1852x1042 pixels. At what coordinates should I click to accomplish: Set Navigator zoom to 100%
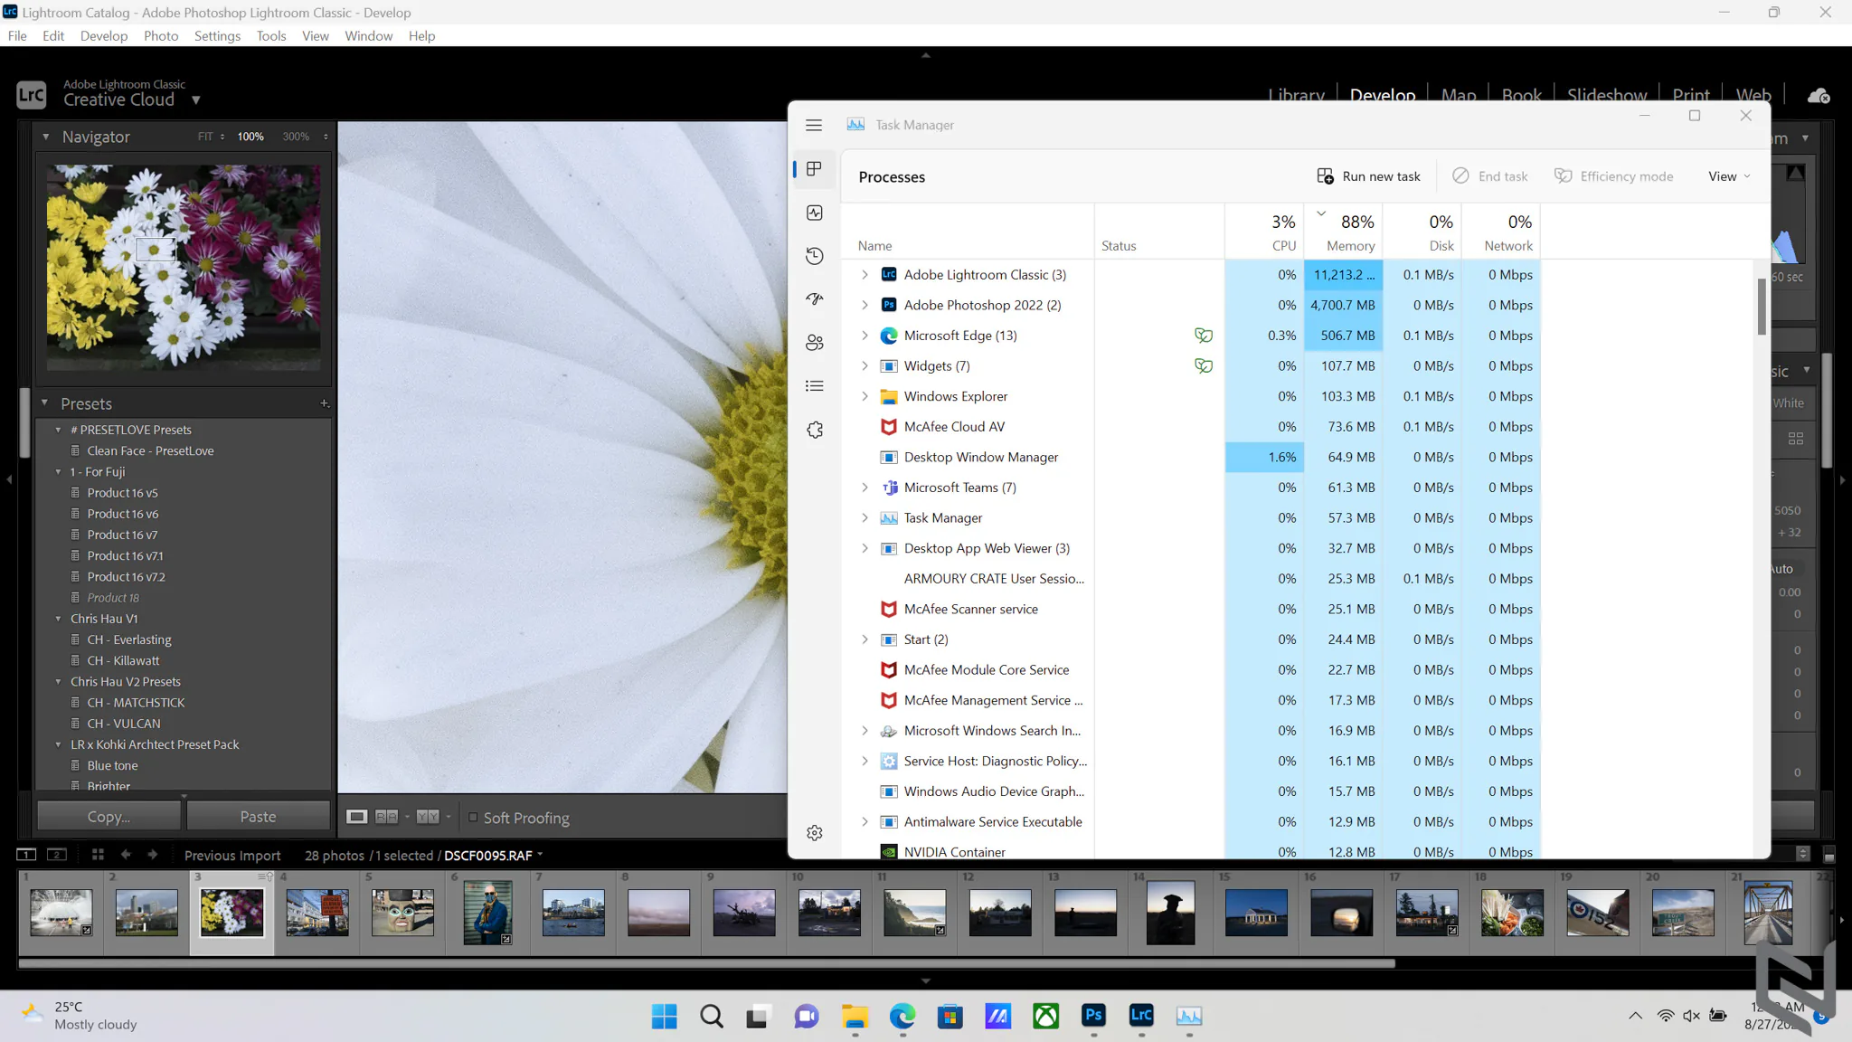coord(250,137)
